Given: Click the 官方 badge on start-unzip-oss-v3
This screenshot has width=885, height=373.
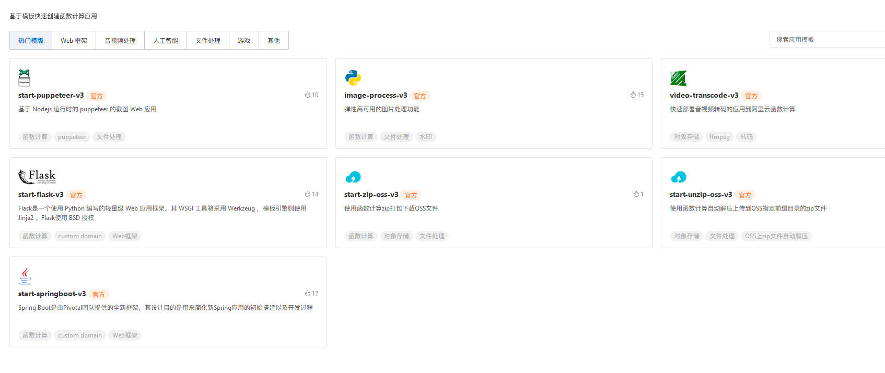Looking at the screenshot, I should 745,195.
